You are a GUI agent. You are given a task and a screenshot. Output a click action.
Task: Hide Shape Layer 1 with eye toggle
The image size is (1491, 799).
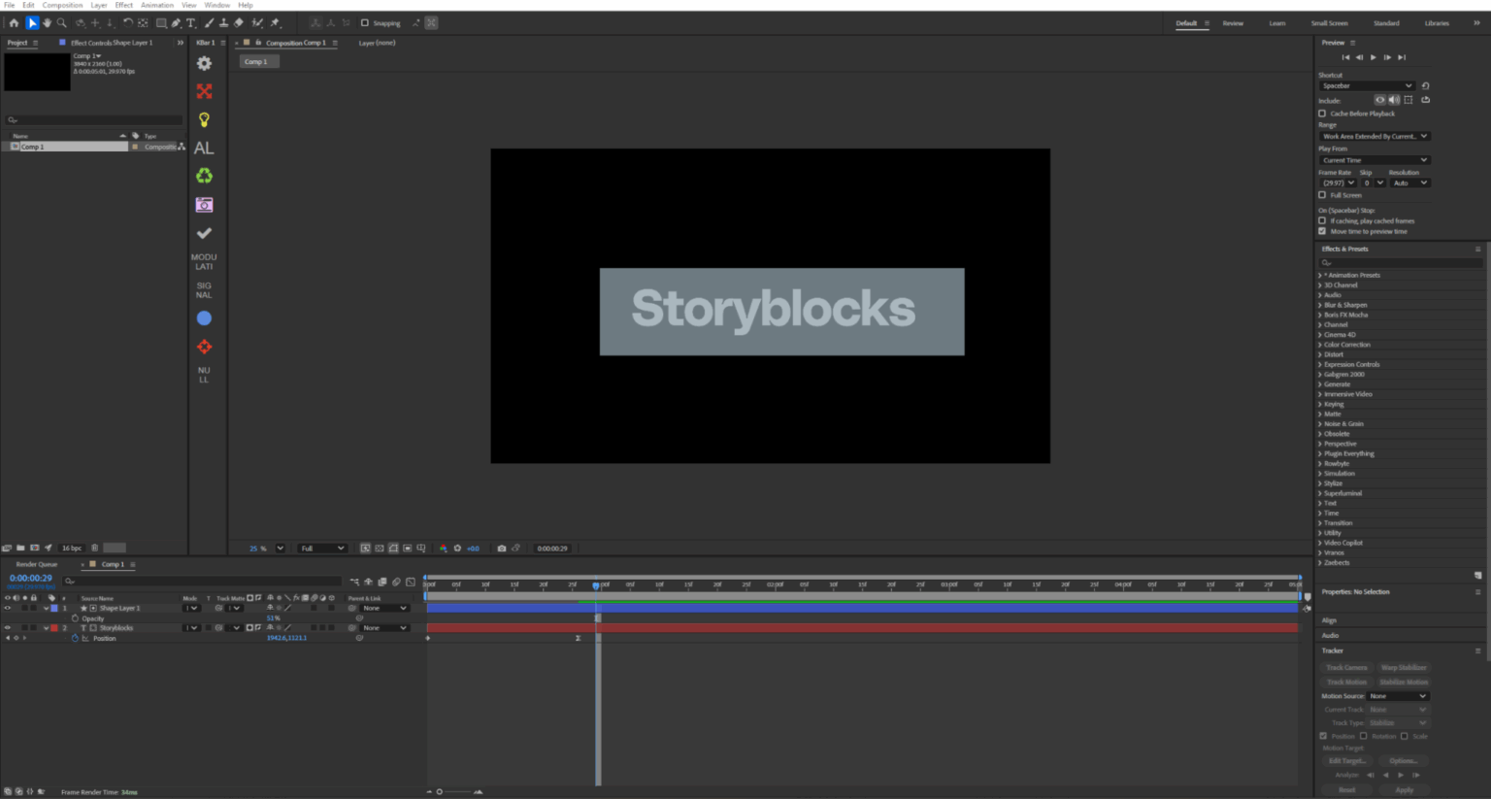point(8,608)
